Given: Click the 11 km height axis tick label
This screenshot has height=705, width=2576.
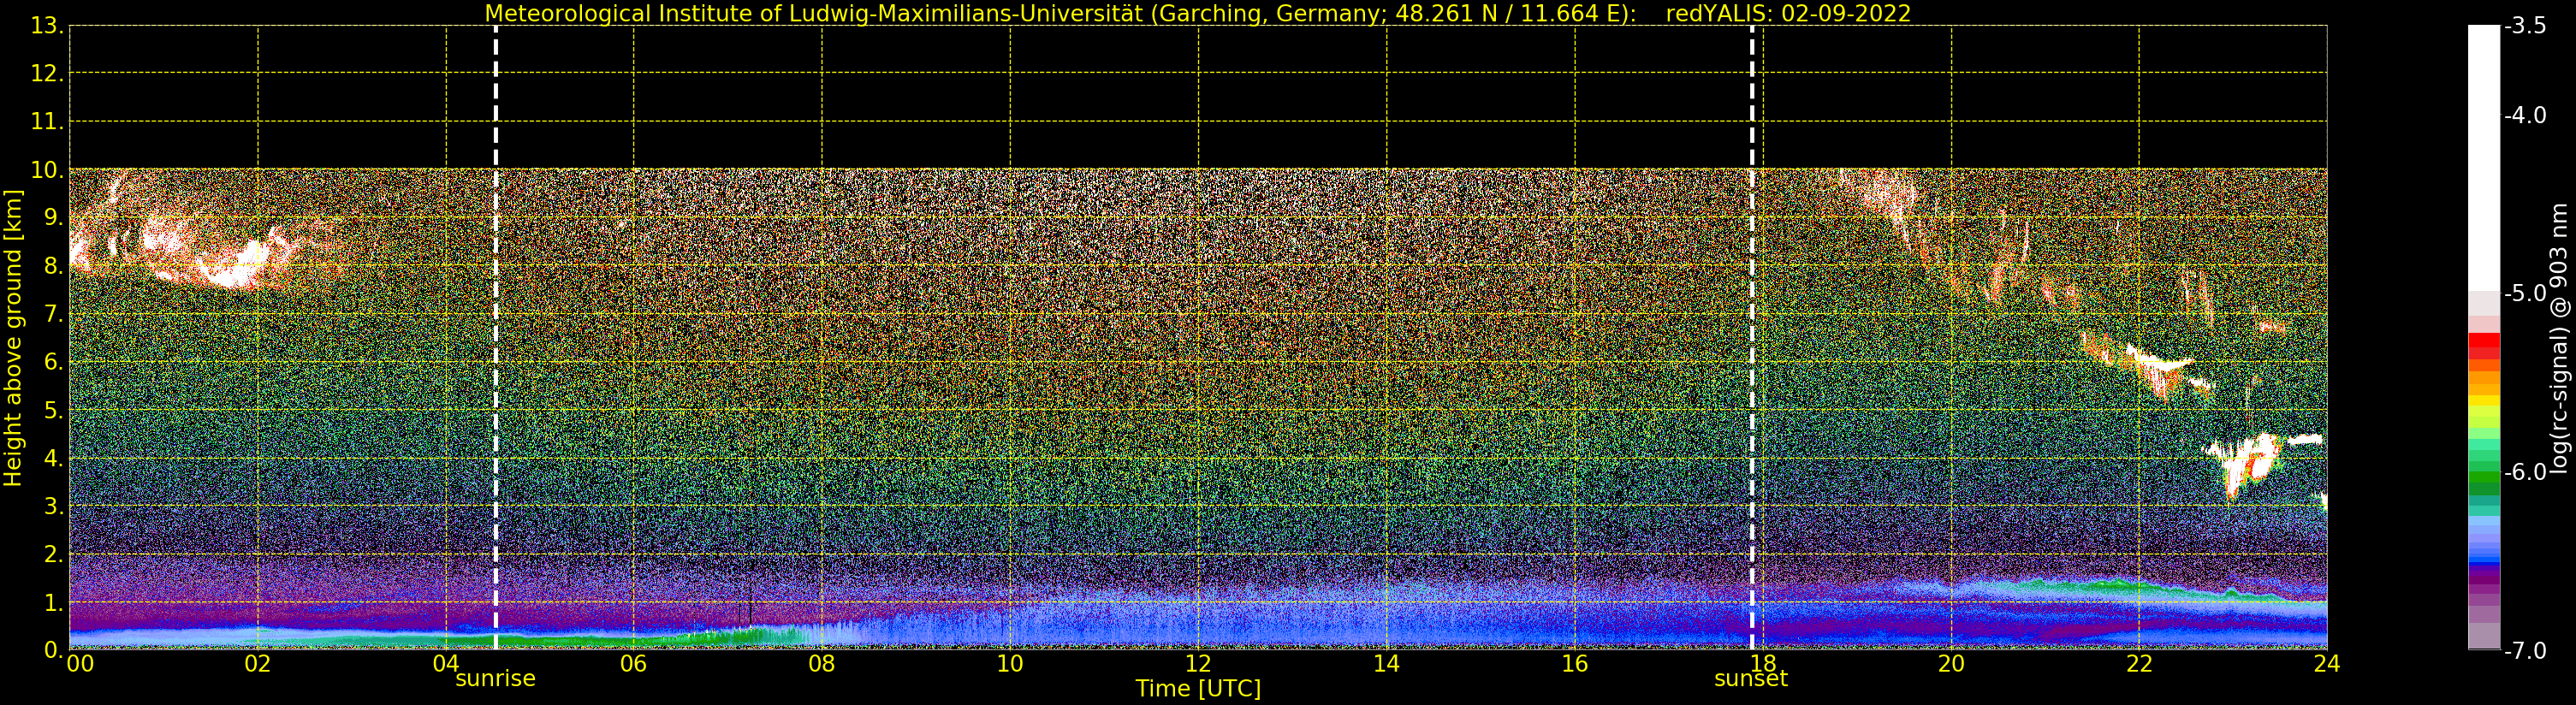Looking at the screenshot, I should 46,122.
